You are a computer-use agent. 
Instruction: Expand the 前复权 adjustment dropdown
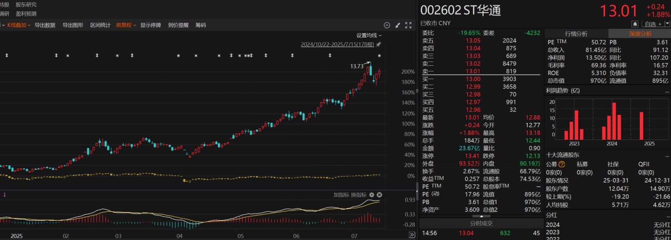pyautogui.click(x=126, y=25)
